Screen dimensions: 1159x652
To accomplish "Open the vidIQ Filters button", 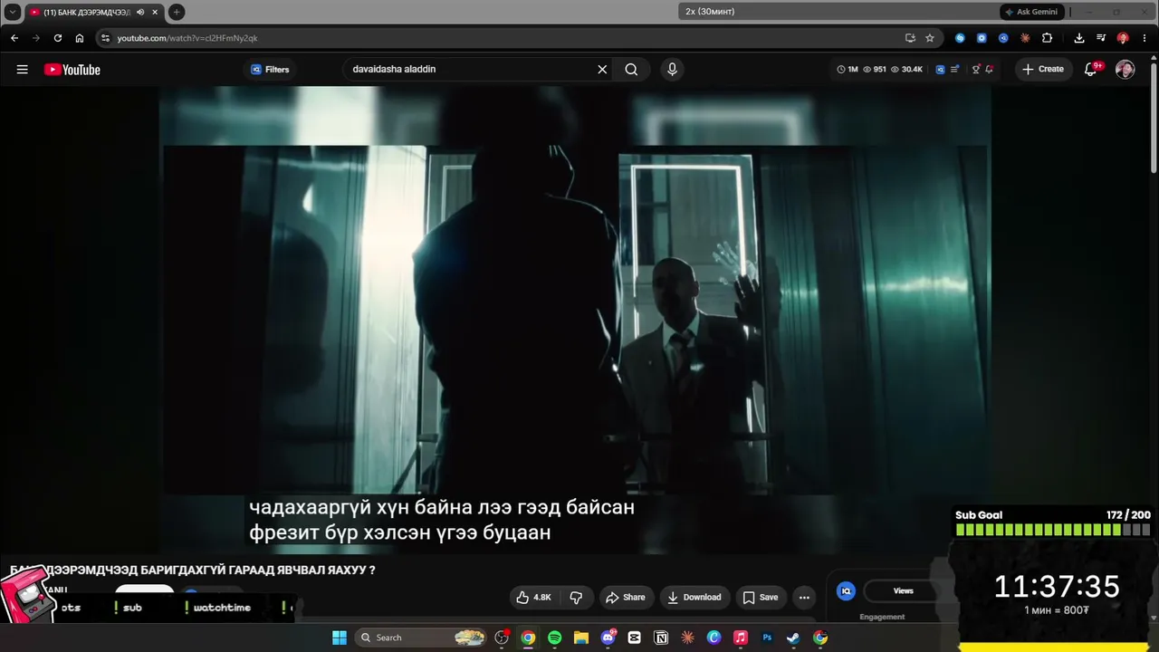I will coord(270,70).
